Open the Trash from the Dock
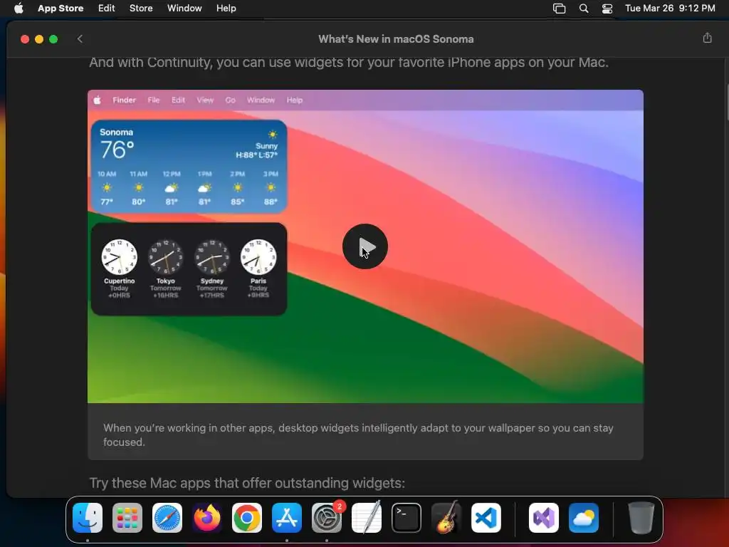This screenshot has height=547, width=729. (x=641, y=518)
